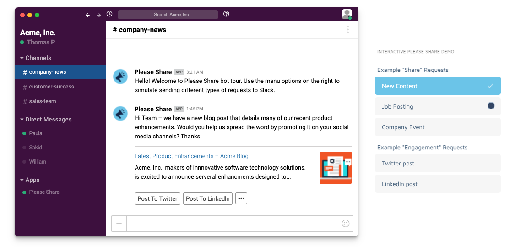Viewport: 510px width, 247px height.
Task: Click the Post To Twitter button
Action: pyautogui.click(x=157, y=198)
